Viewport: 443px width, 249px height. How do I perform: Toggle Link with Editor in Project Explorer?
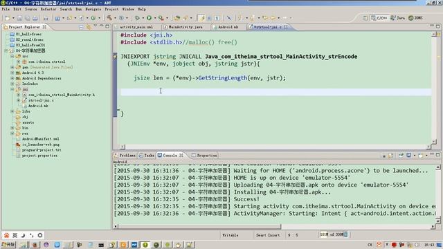pos(89,27)
